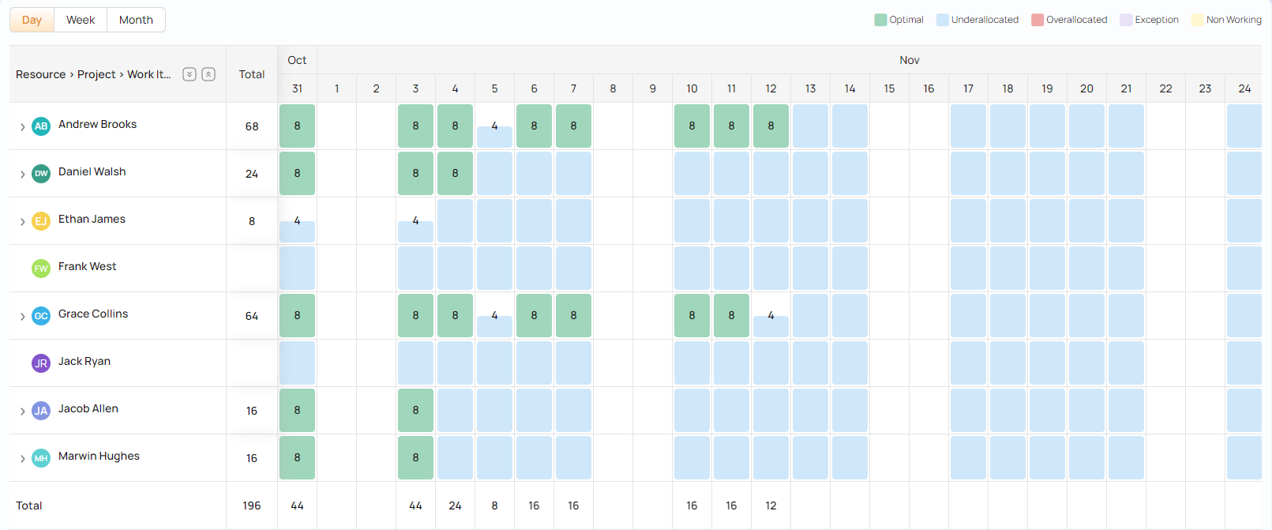Click the Underallocated legend label

click(x=985, y=20)
